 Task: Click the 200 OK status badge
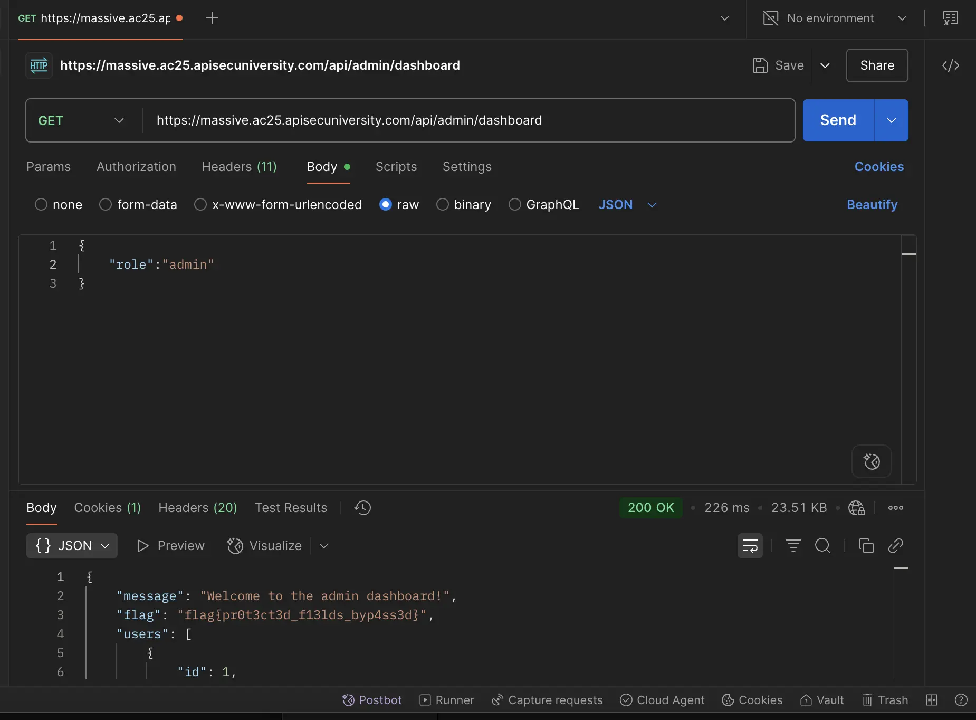[650, 508]
